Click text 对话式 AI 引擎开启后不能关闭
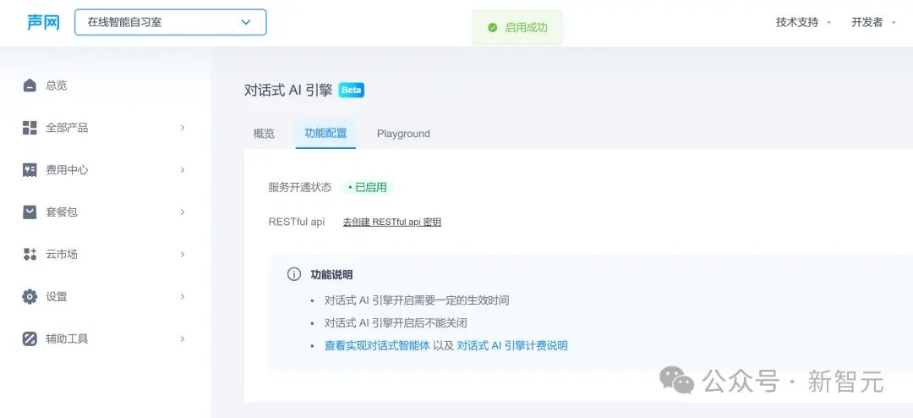Viewport: 913px width, 418px height. [x=396, y=323]
